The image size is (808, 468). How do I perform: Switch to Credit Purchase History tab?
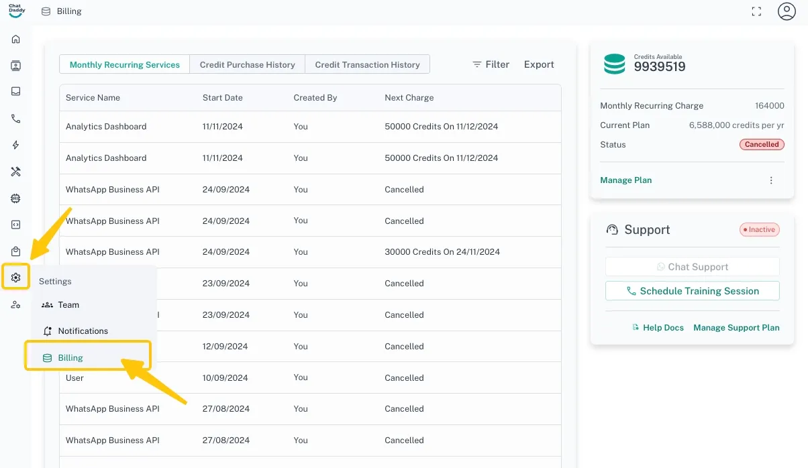point(247,65)
